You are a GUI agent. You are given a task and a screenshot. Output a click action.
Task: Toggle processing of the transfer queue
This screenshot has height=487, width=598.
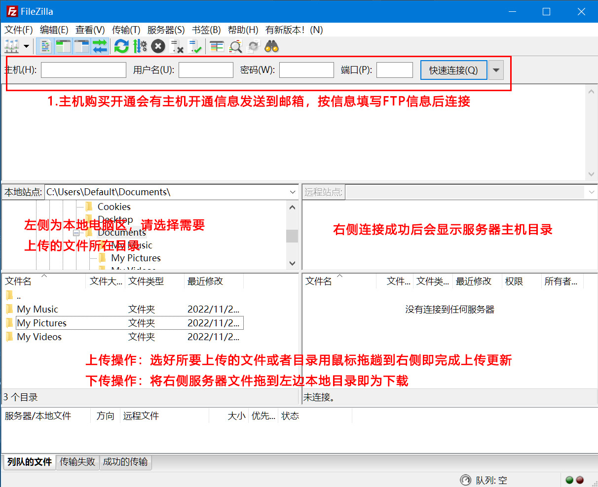[x=140, y=47]
